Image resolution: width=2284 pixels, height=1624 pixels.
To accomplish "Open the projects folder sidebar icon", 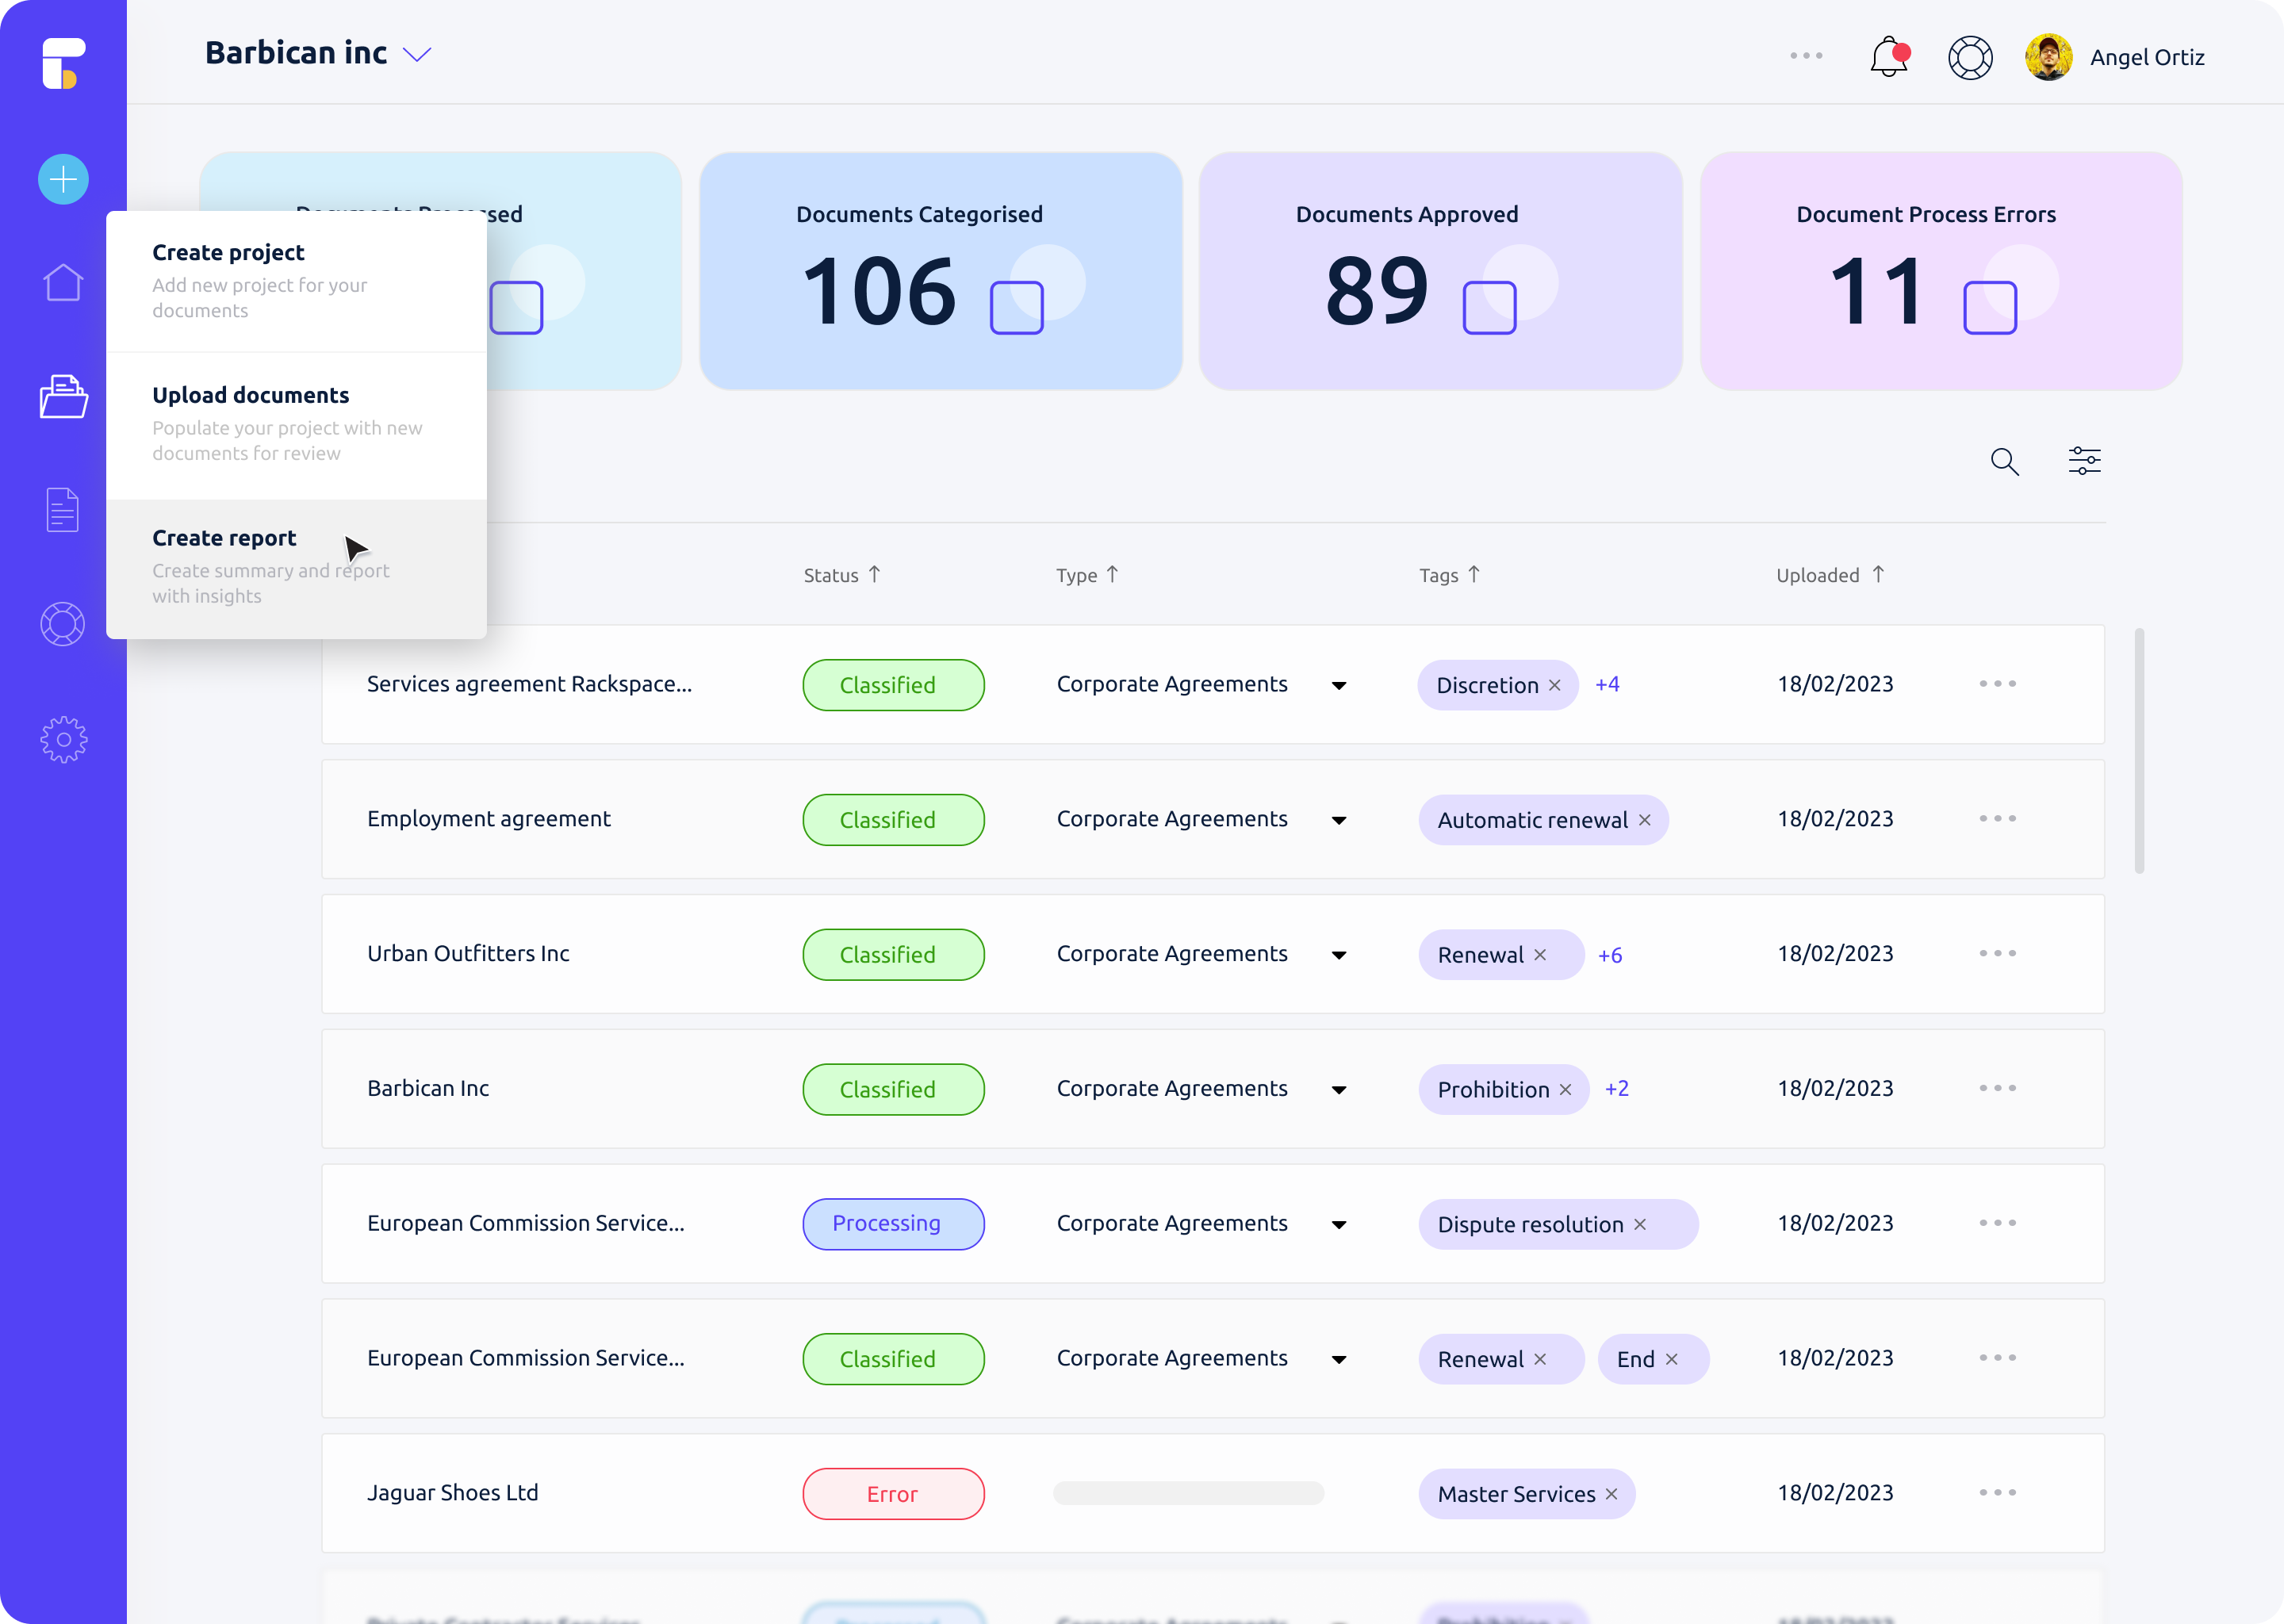I will (x=63, y=397).
